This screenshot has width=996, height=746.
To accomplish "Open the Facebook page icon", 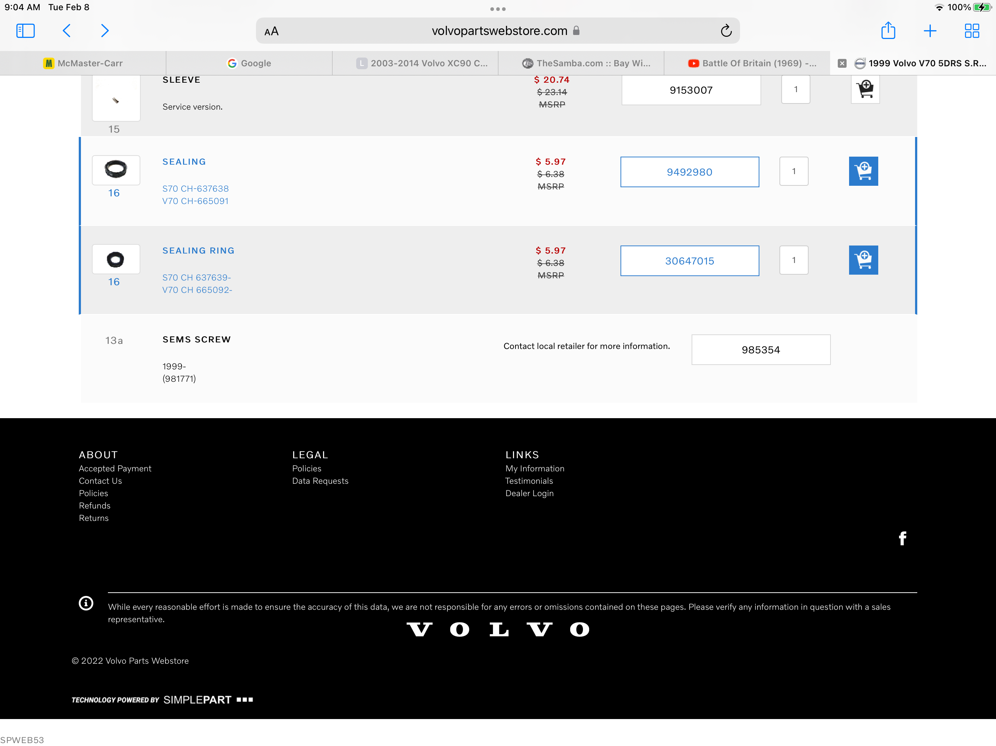I will 902,538.
